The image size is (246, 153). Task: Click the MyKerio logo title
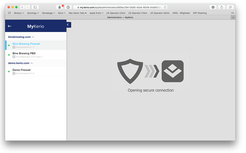tap(36, 26)
